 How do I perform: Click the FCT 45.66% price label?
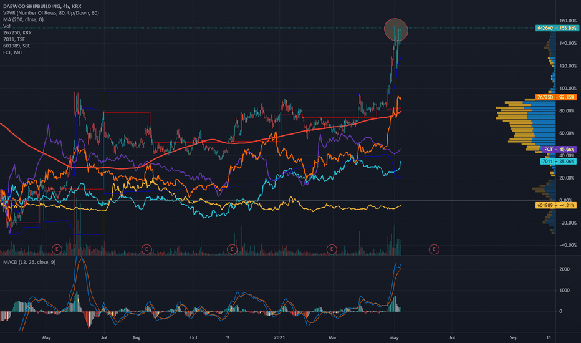click(560, 150)
